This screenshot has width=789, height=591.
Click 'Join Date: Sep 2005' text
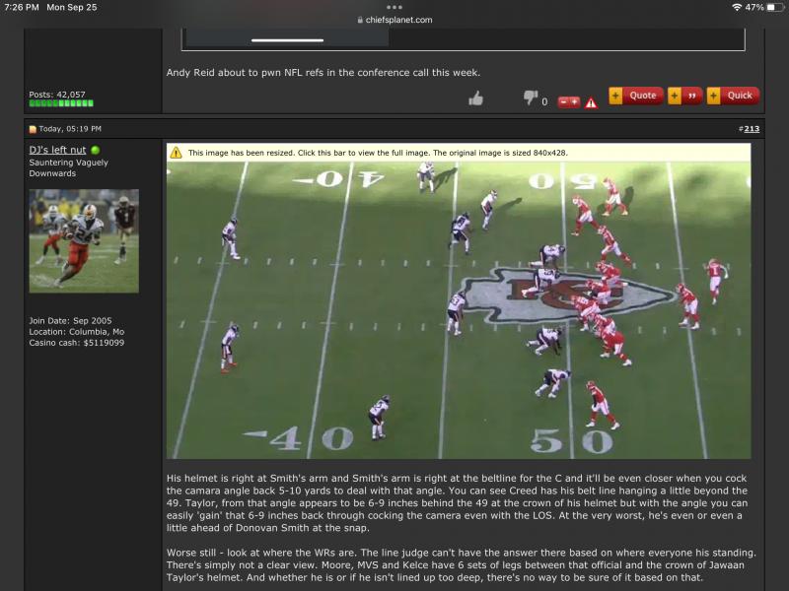tap(70, 321)
